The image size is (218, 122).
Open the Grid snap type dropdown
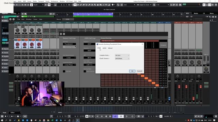click(129, 5)
